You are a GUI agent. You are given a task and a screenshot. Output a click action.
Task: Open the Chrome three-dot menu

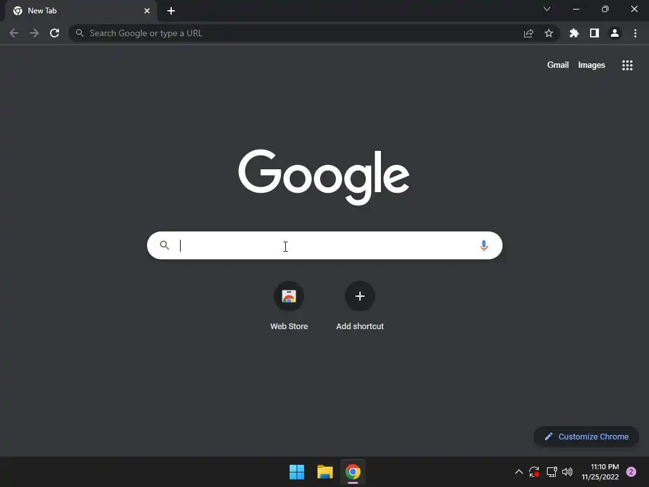pos(635,33)
